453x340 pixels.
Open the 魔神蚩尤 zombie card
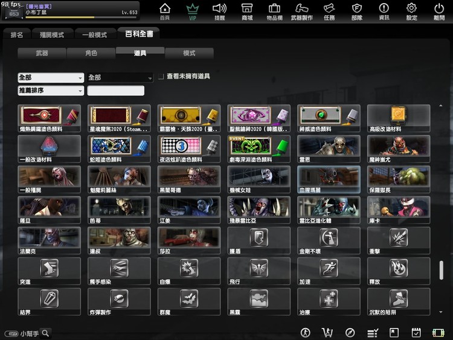tap(399, 149)
